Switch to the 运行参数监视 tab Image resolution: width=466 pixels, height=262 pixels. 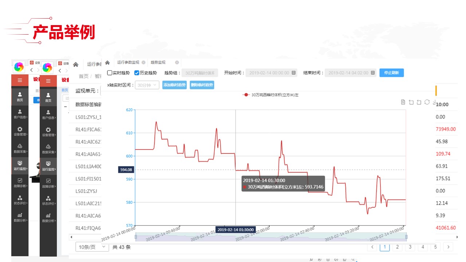pyautogui.click(x=128, y=62)
